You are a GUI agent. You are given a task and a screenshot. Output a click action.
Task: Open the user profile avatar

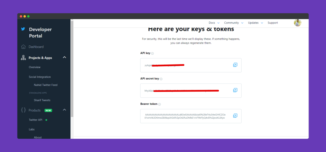298,23
